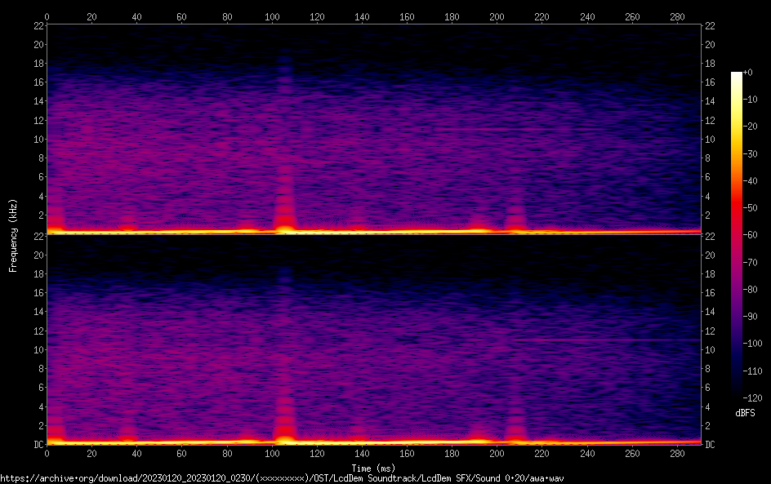The image size is (771, 484).
Task: Select the 280 ms tick on bottom time axis
Action: 676,454
